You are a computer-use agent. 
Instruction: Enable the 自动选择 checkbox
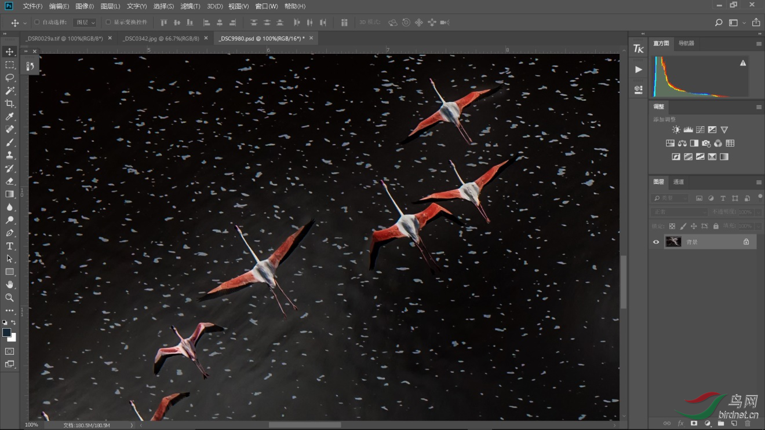pos(37,23)
